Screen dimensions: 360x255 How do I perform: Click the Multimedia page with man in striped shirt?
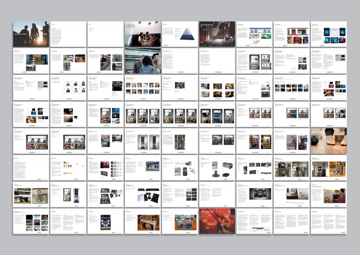point(328,194)
